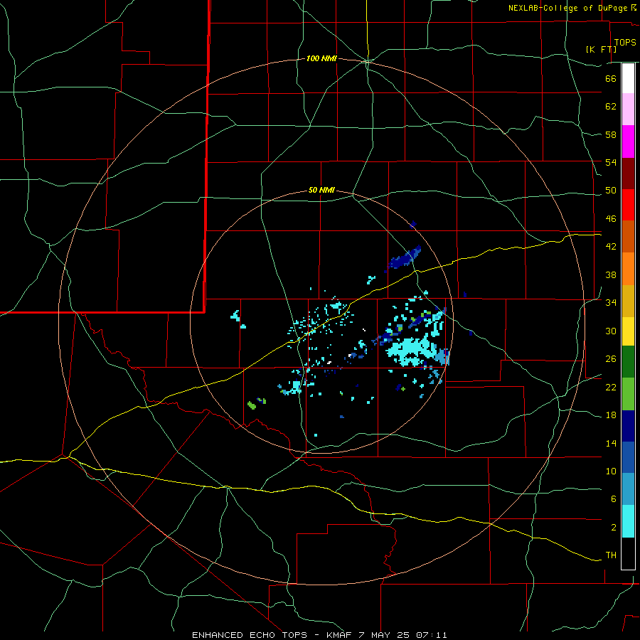
Task: Select the light green legend swatch
Action: (x=628, y=394)
